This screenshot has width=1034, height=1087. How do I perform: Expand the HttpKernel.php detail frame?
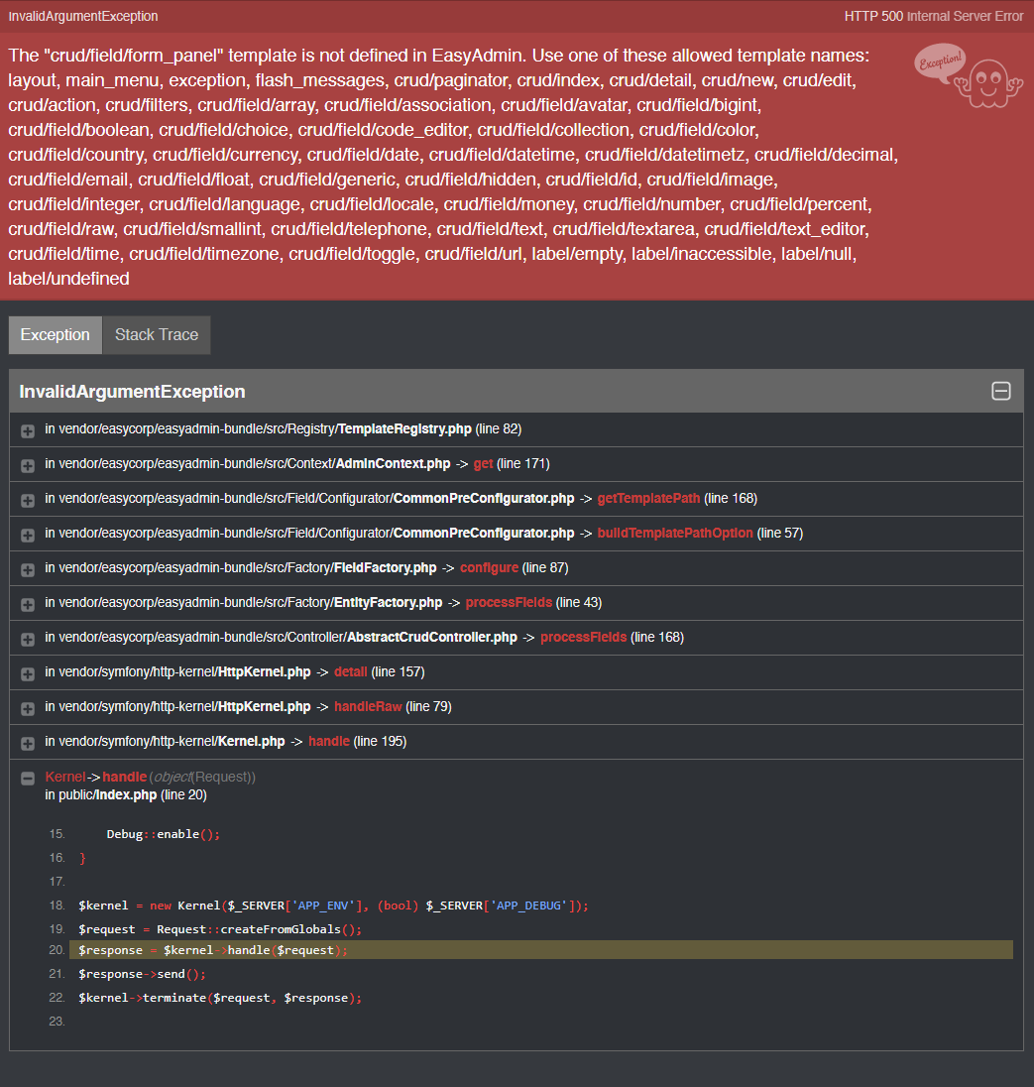(27, 672)
